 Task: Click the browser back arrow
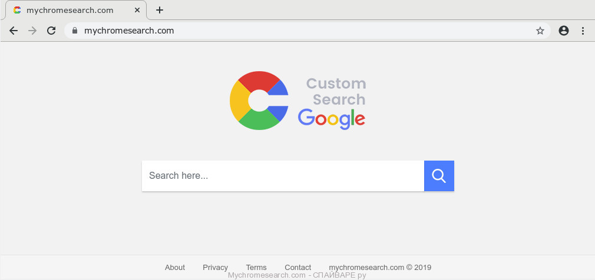pos(14,31)
